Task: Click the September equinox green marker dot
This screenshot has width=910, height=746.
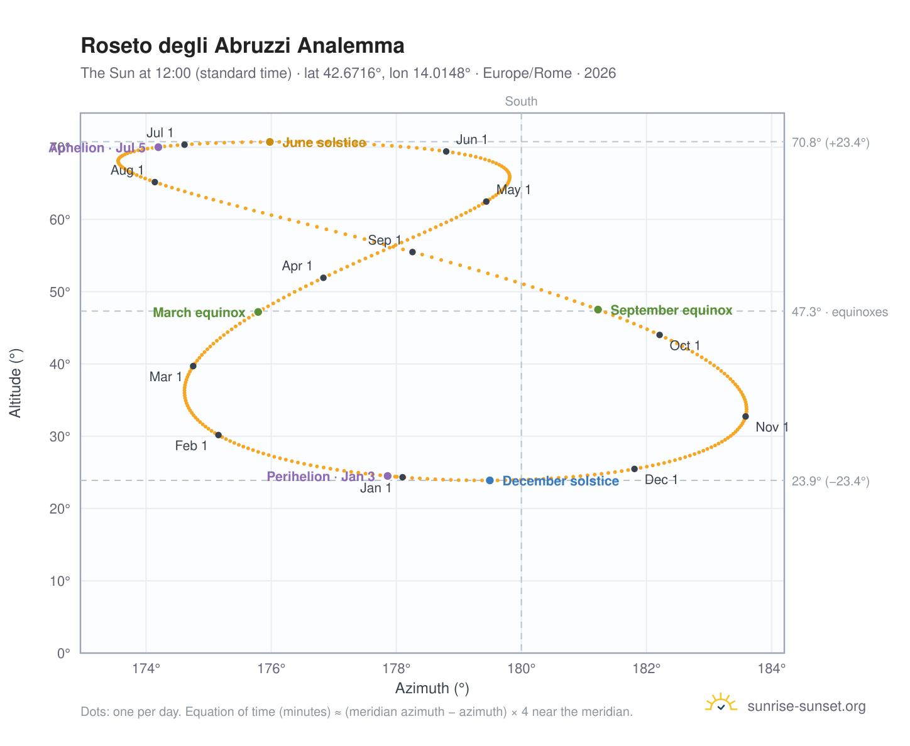Action: point(598,310)
